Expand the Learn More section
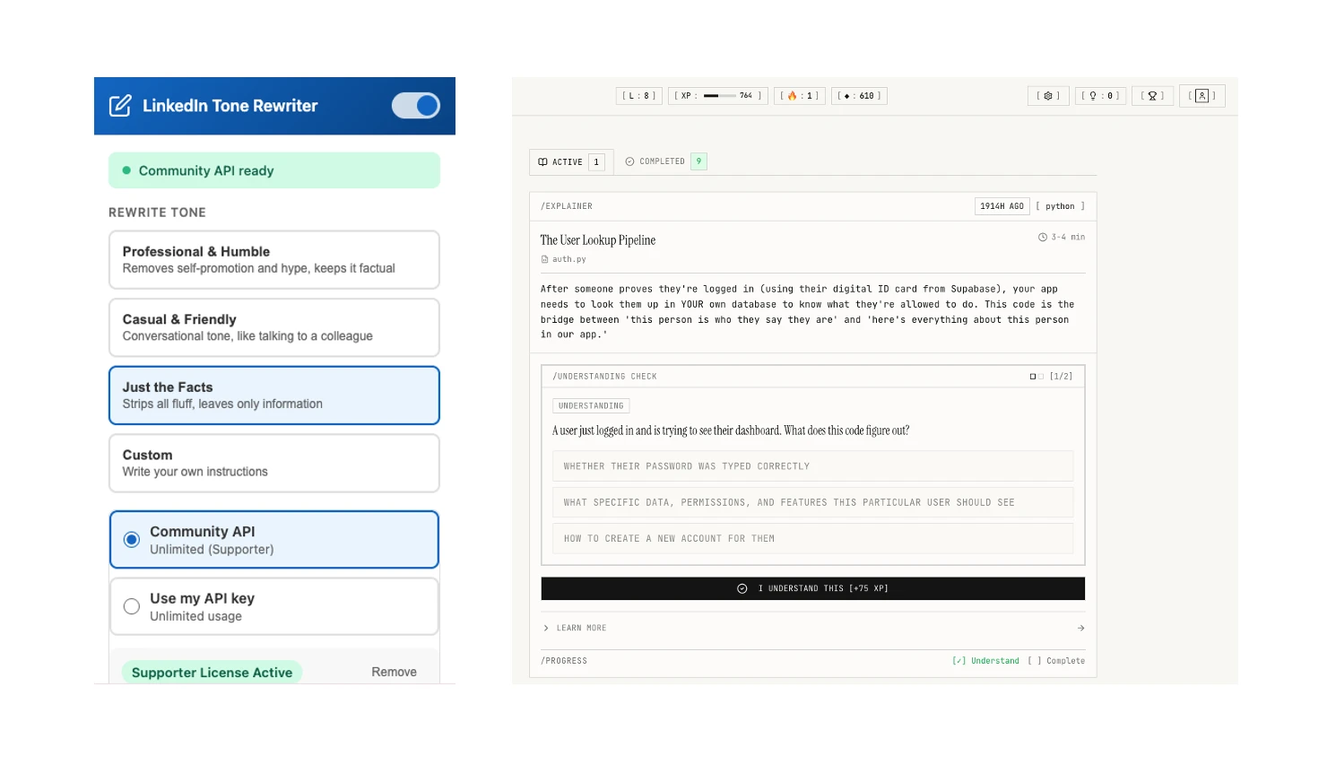 point(580,628)
